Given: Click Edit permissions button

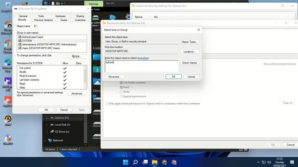Looking at the screenshot, I should pos(77,57).
